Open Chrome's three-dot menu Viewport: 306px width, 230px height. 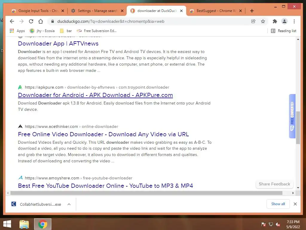click(x=294, y=21)
